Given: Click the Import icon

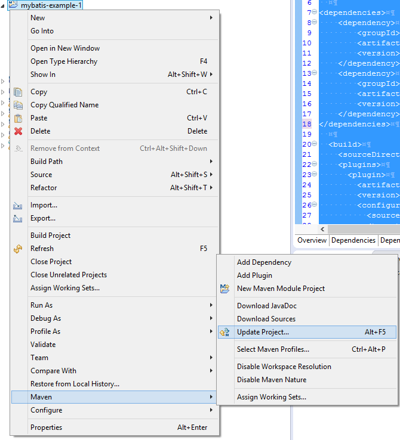Looking at the screenshot, I should pos(17,206).
